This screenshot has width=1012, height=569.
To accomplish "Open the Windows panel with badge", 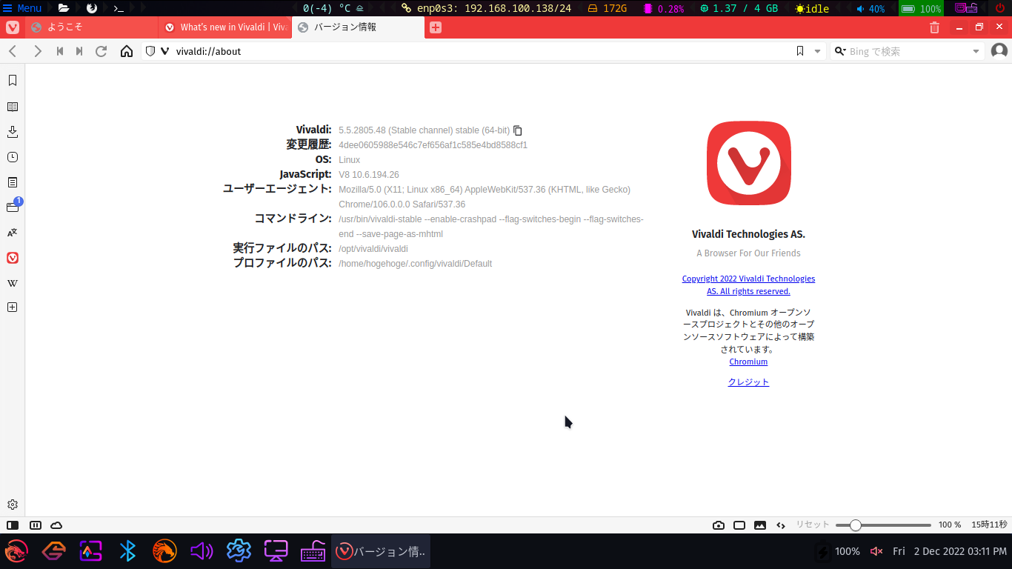I will (13, 207).
